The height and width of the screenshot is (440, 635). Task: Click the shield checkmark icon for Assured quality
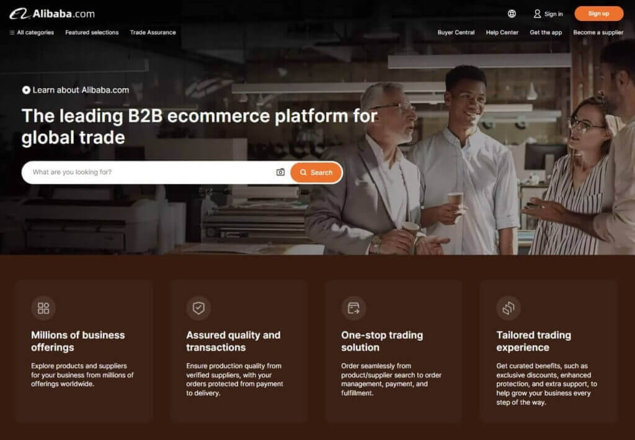[x=198, y=308]
